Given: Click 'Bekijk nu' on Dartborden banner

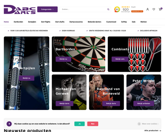Looking at the screenshot, I should point(63,59).
